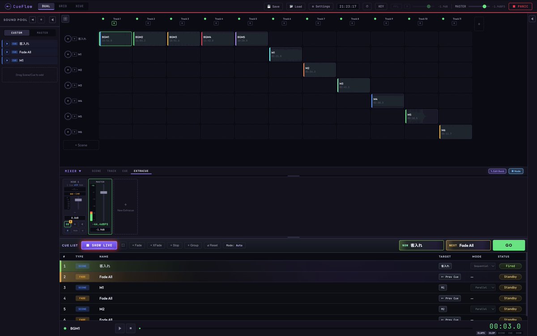The height and width of the screenshot is (336, 537).
Task: Click the green GO button
Action: [509, 245]
